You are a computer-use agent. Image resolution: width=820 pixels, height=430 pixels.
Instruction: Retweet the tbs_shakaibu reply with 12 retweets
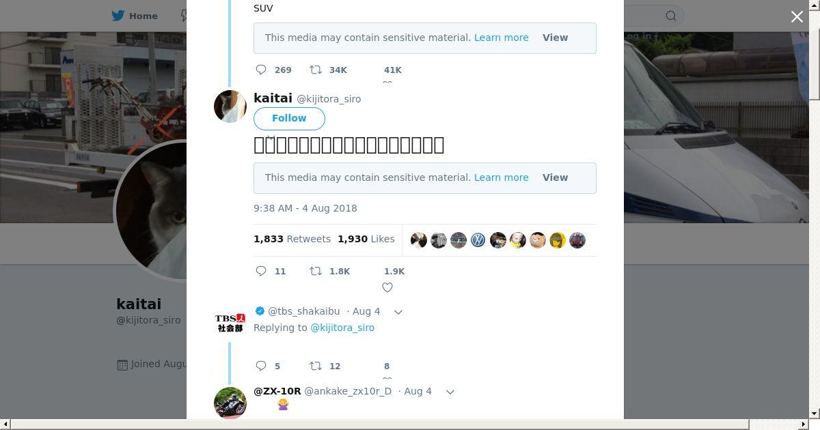[x=316, y=366]
